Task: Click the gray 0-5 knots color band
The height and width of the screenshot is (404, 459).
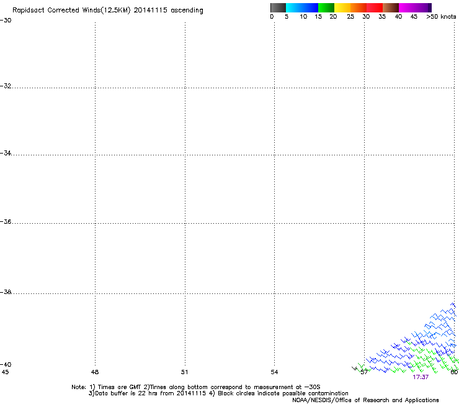Action: click(x=279, y=7)
